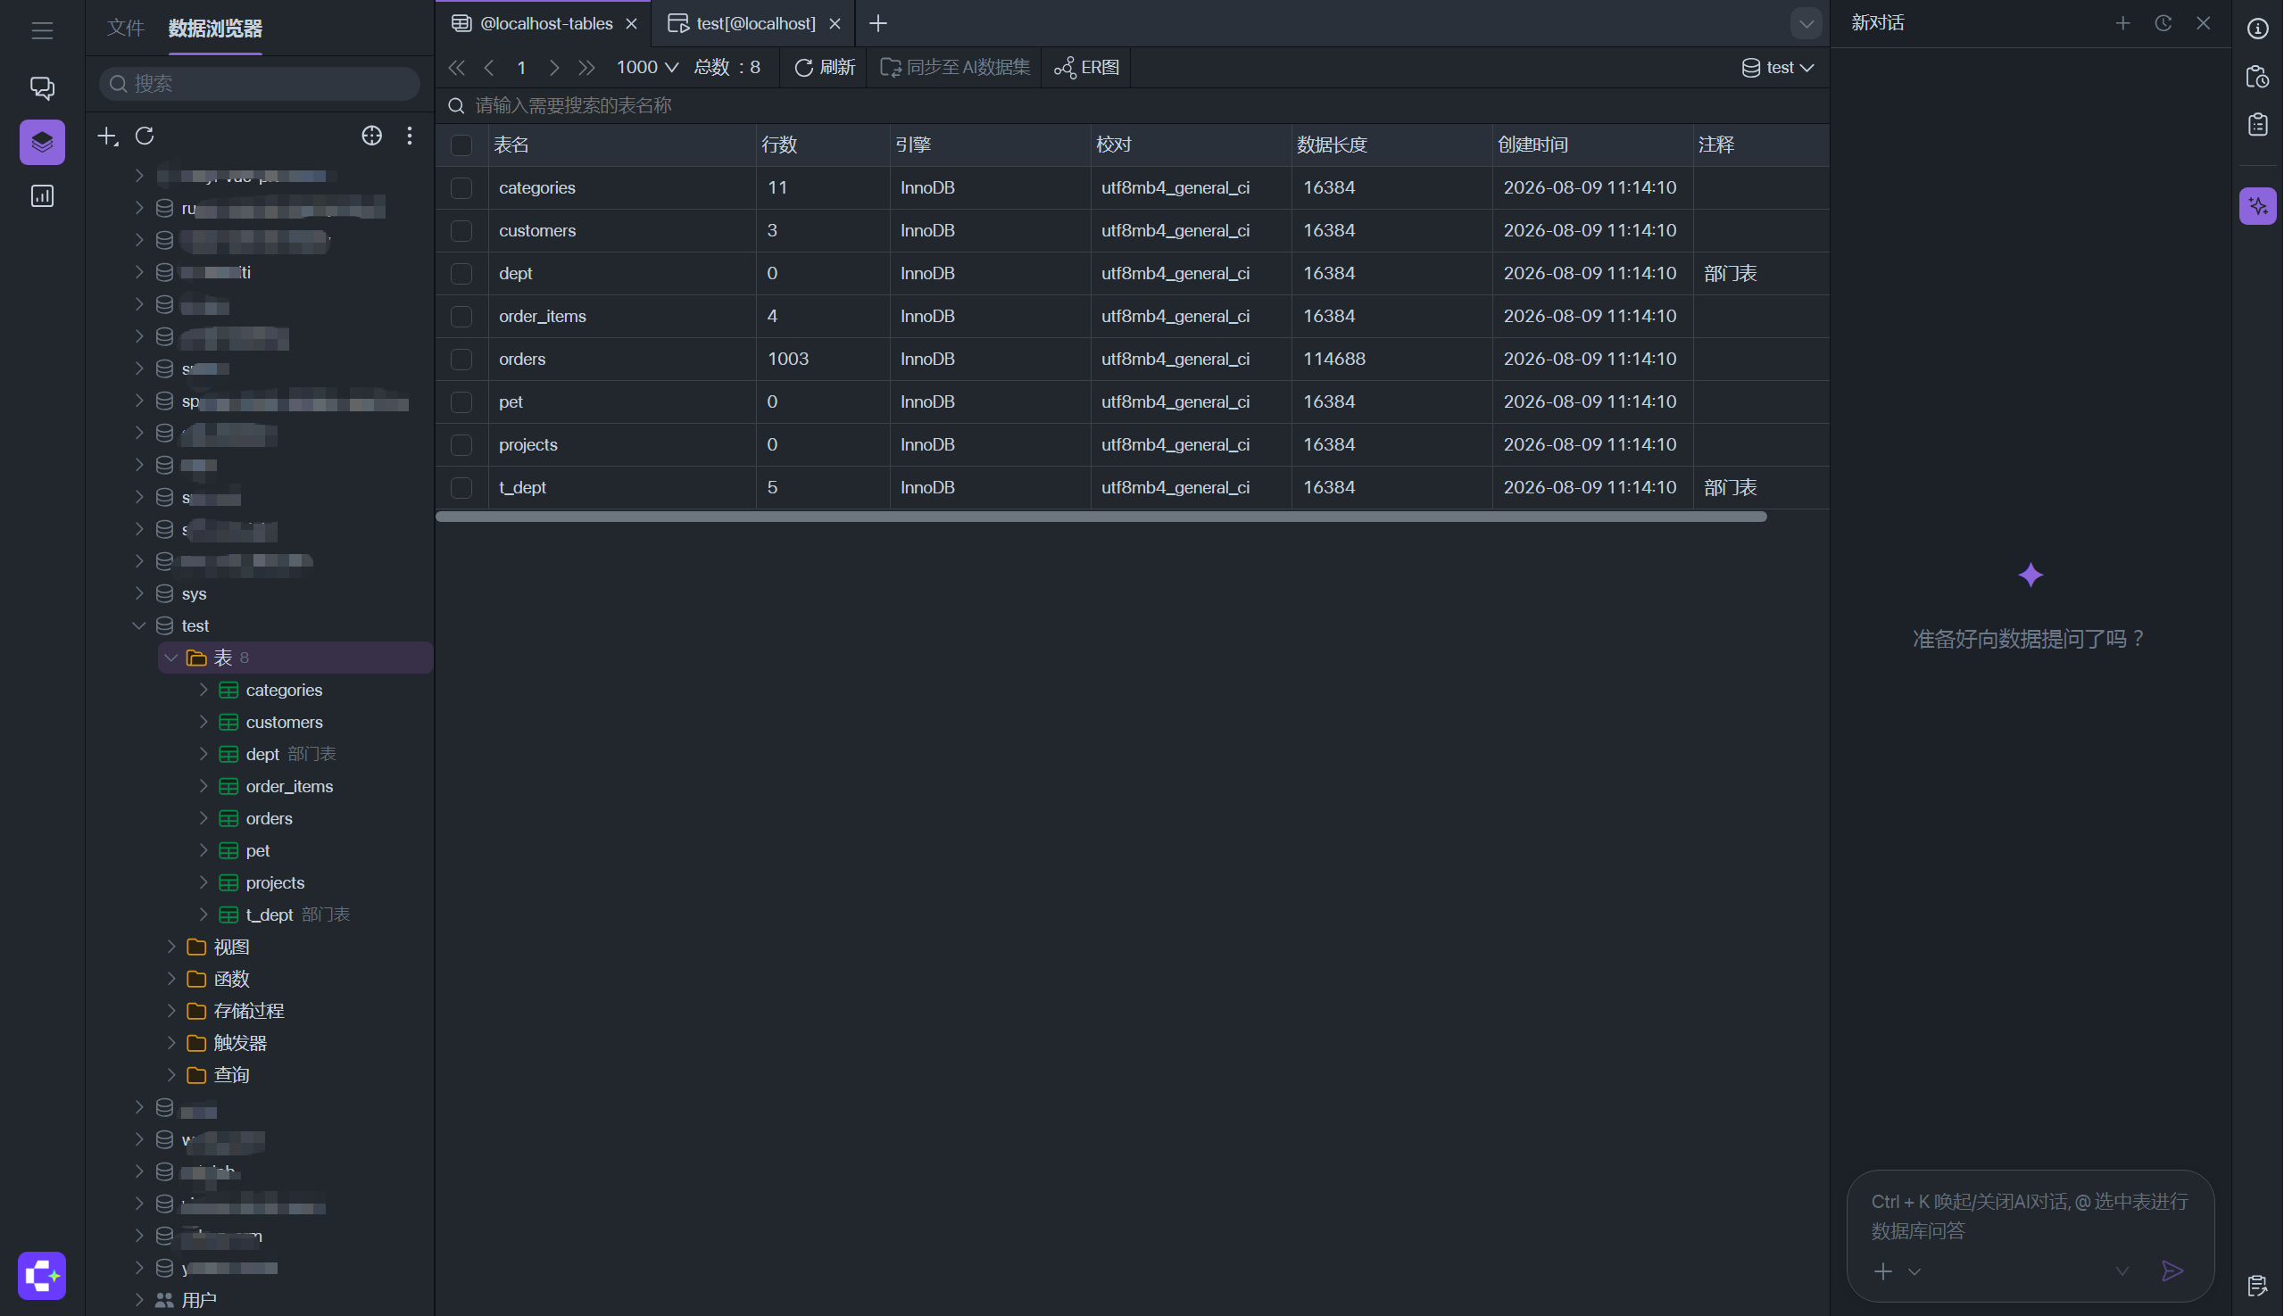Click the purple app logo icon
Image resolution: width=2284 pixels, height=1316 pixels.
pyautogui.click(x=42, y=1275)
